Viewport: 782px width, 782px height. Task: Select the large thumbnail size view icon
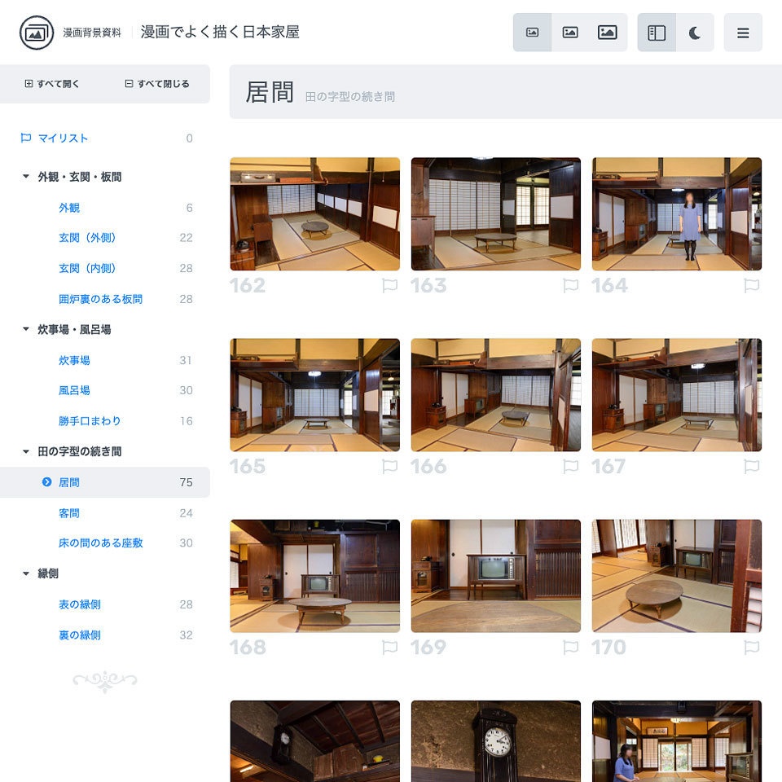(x=608, y=33)
